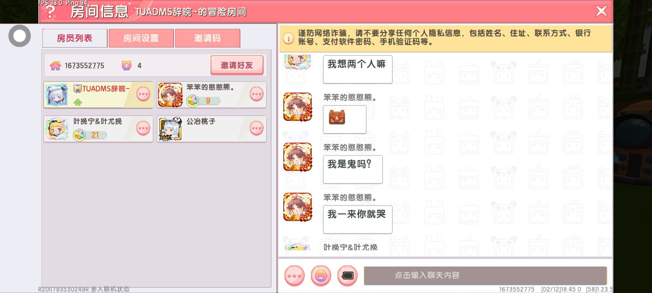Open the 房间设置 tab
Screen dimensions: 652x293
[141, 38]
